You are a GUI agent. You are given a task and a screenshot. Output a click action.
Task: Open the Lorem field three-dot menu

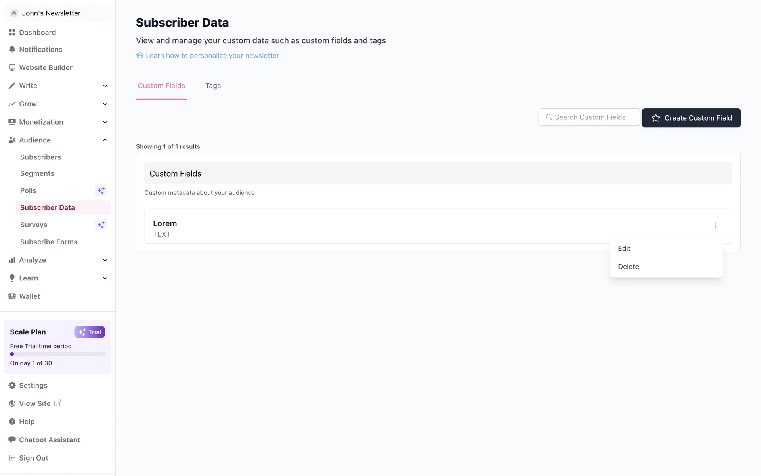[715, 225]
